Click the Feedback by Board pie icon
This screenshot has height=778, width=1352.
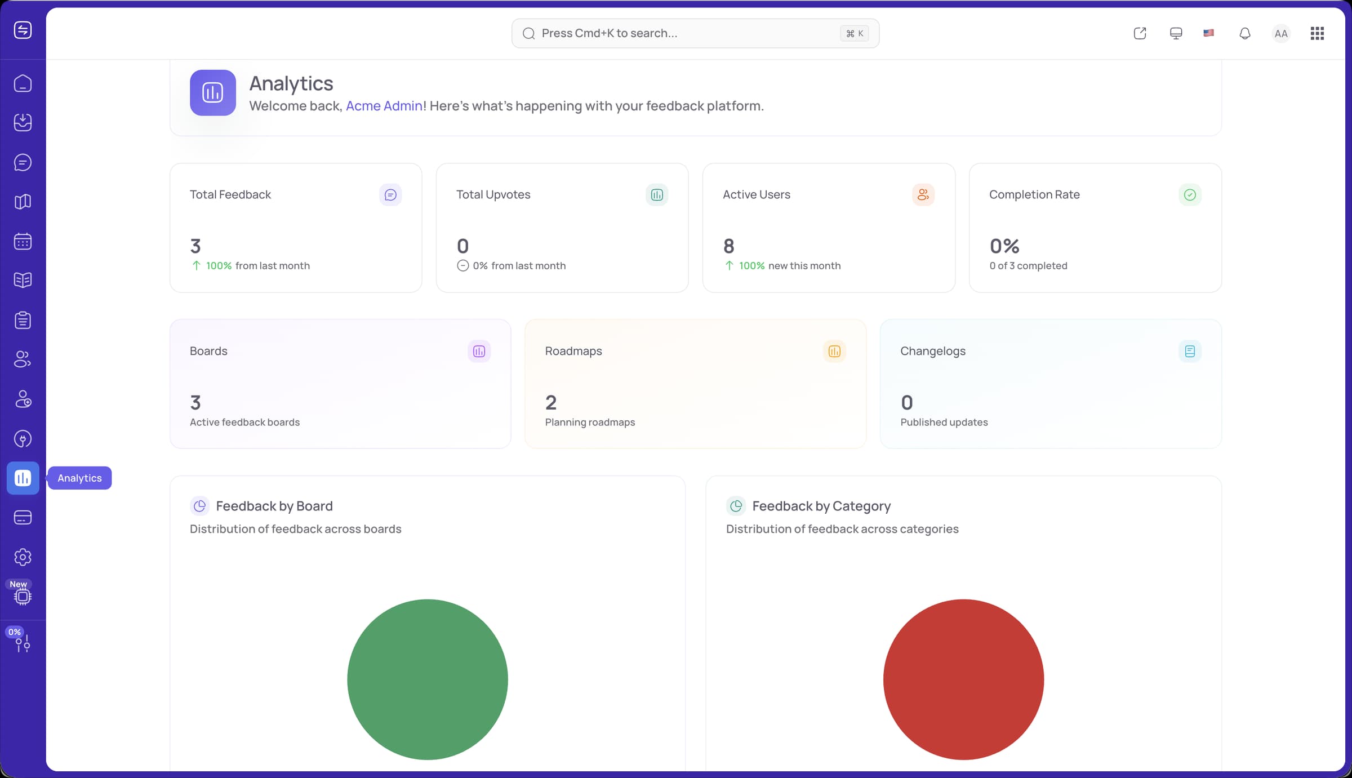(x=199, y=506)
